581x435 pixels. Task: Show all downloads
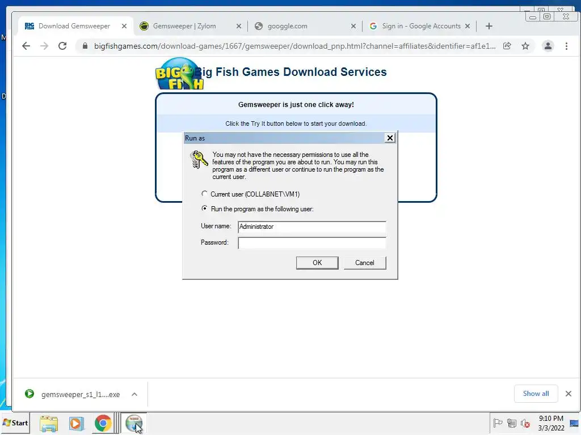[x=536, y=394]
